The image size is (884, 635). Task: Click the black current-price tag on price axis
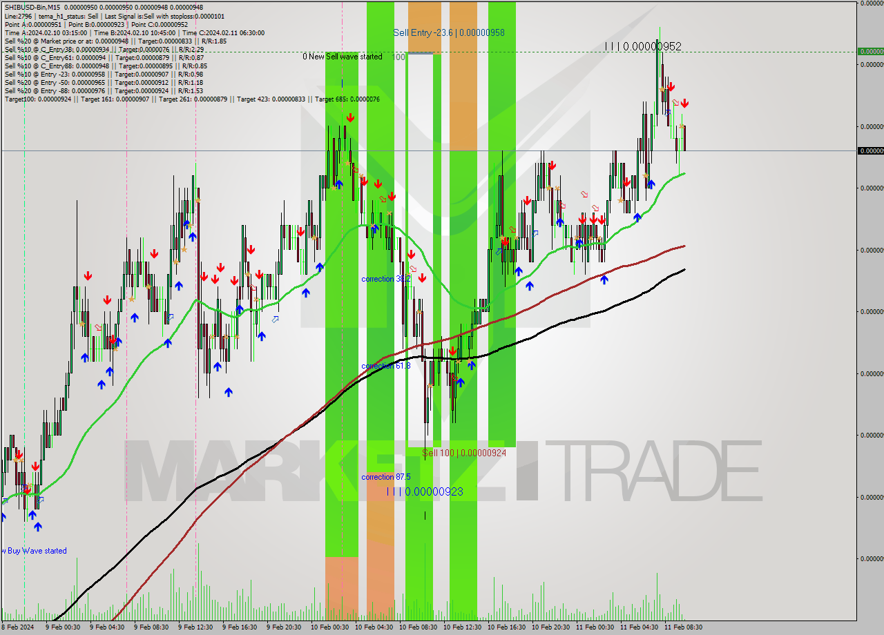870,150
